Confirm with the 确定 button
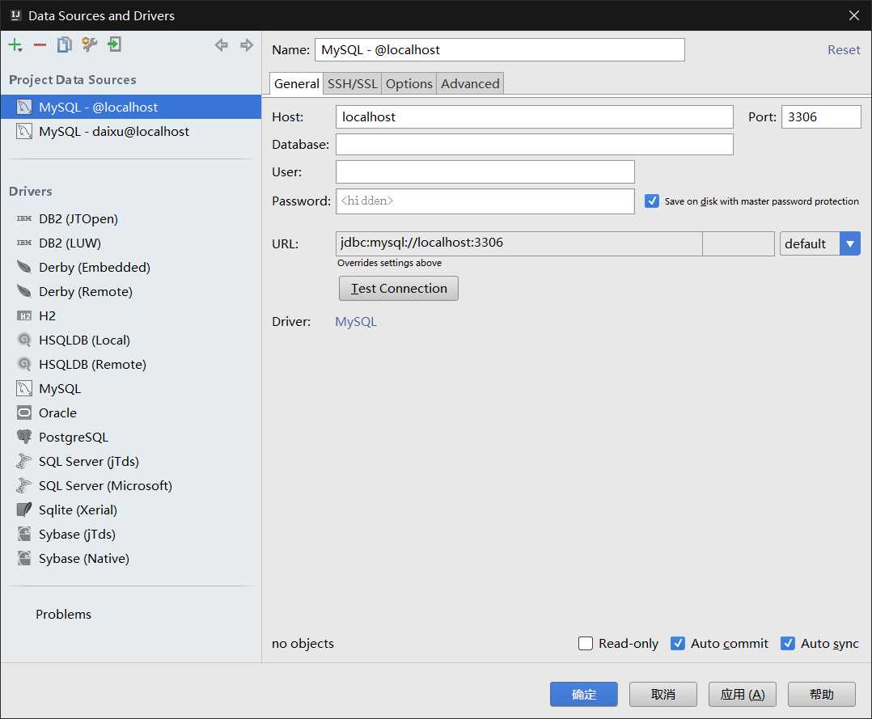Viewport: 872px width, 719px height. (x=583, y=694)
